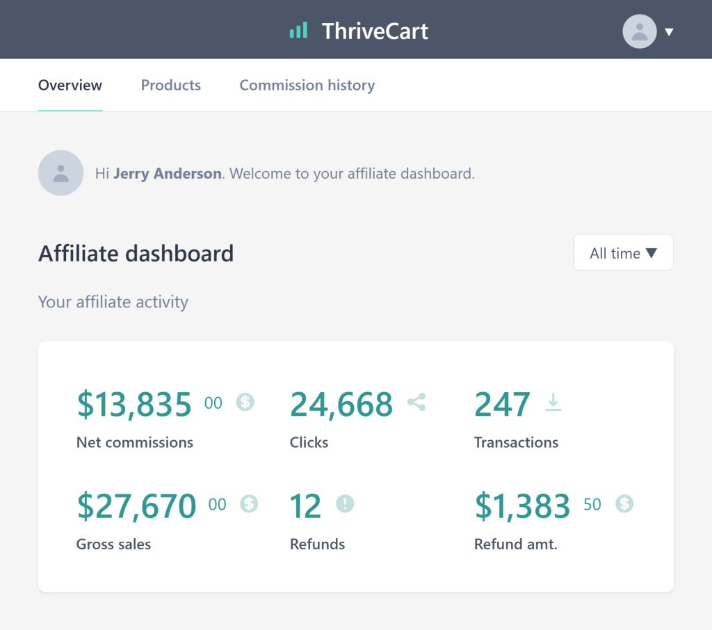Click the $1,383 Refund amt. figure

(538, 505)
